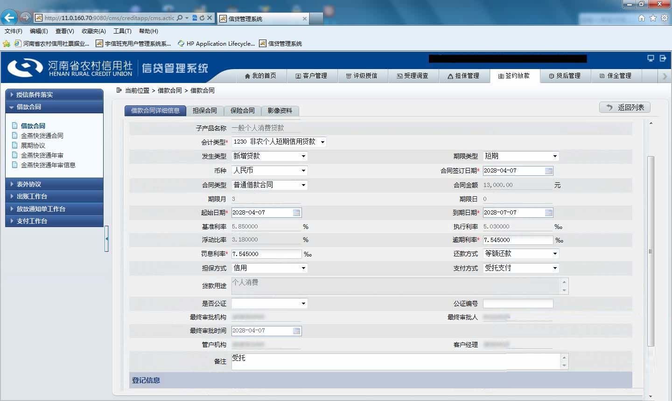Close the 信贷管理系统 browser tab
The image size is (672, 401).
[305, 19]
